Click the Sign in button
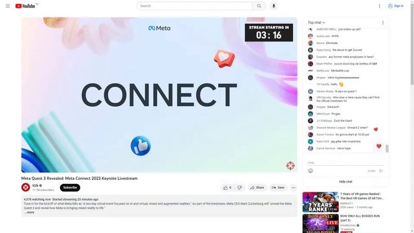Image resolution: width=414 pixels, height=233 pixels. [396, 6]
